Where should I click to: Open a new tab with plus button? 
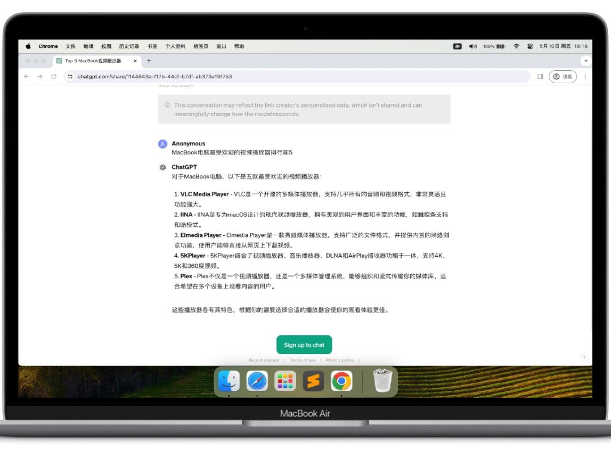[149, 61]
